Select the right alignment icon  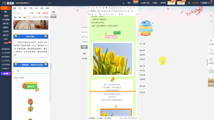click(x=114, y=8)
